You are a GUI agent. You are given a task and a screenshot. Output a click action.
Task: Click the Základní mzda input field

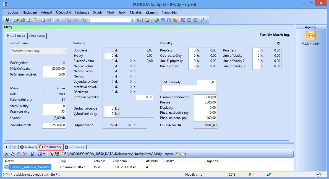(54, 125)
